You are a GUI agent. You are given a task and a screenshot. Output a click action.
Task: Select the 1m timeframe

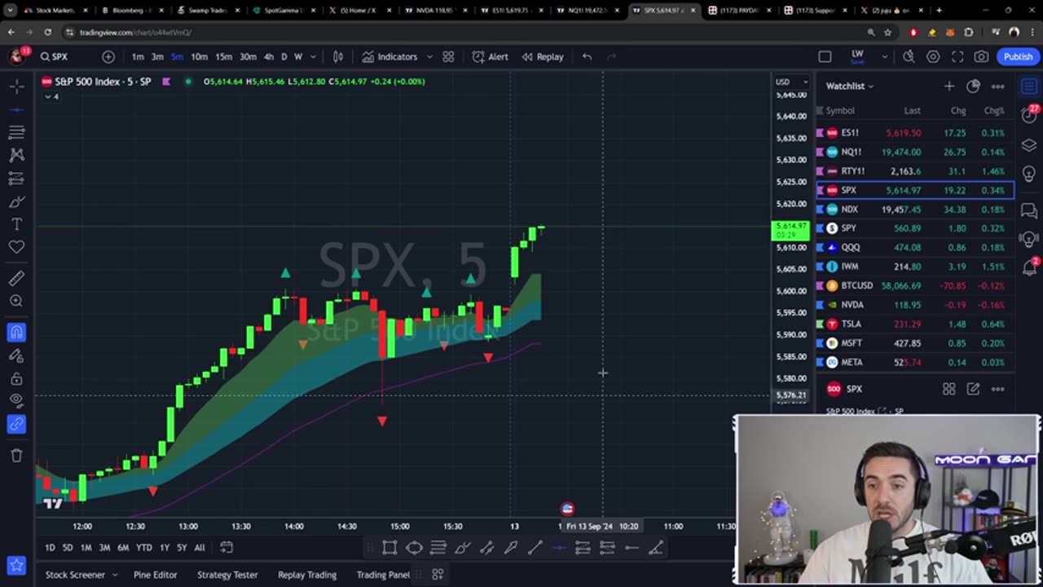point(138,56)
